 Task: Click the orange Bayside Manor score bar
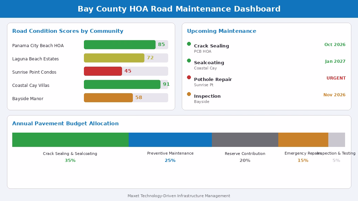tap(108, 98)
